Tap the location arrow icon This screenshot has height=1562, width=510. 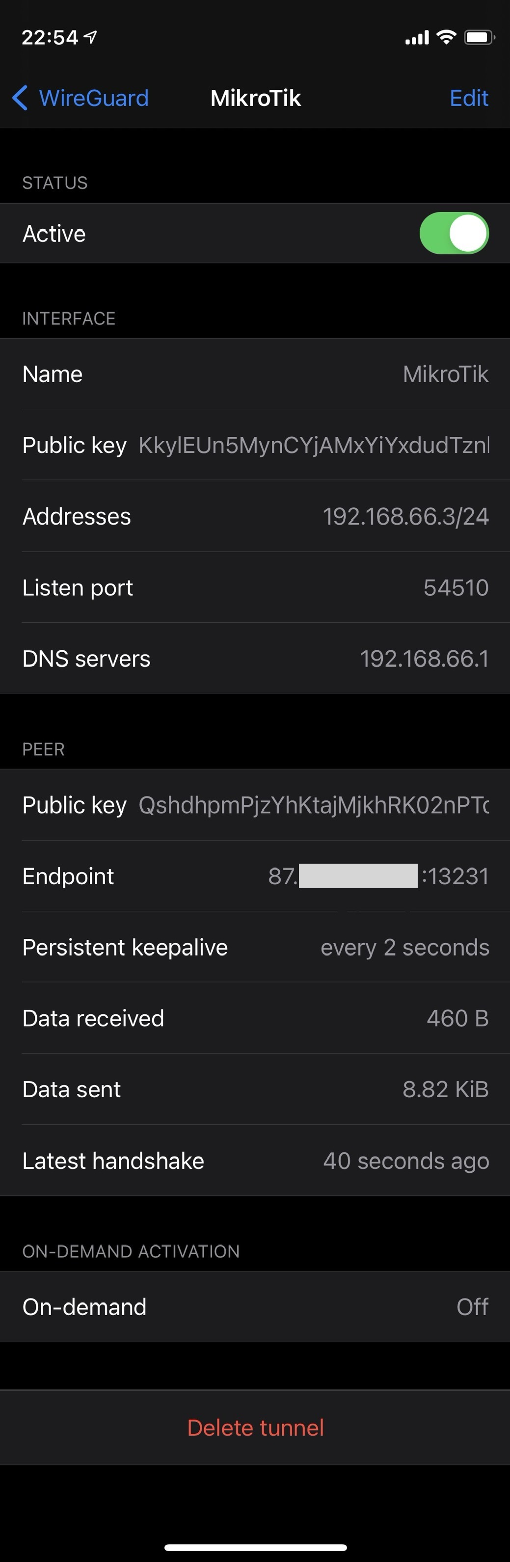(x=90, y=38)
